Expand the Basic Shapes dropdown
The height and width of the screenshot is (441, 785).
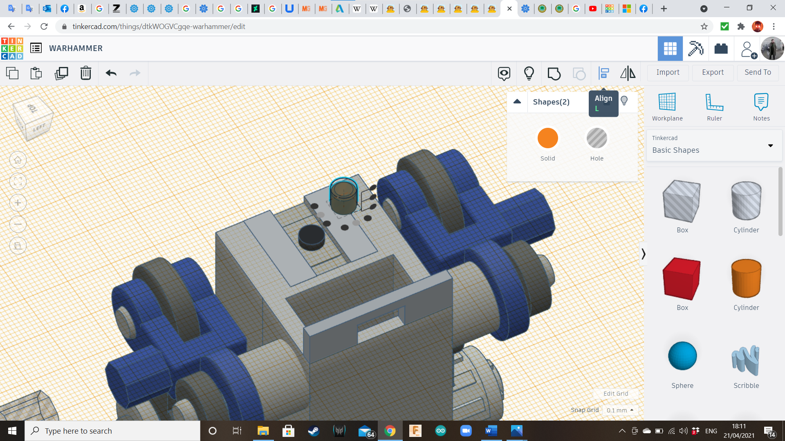tap(770, 146)
